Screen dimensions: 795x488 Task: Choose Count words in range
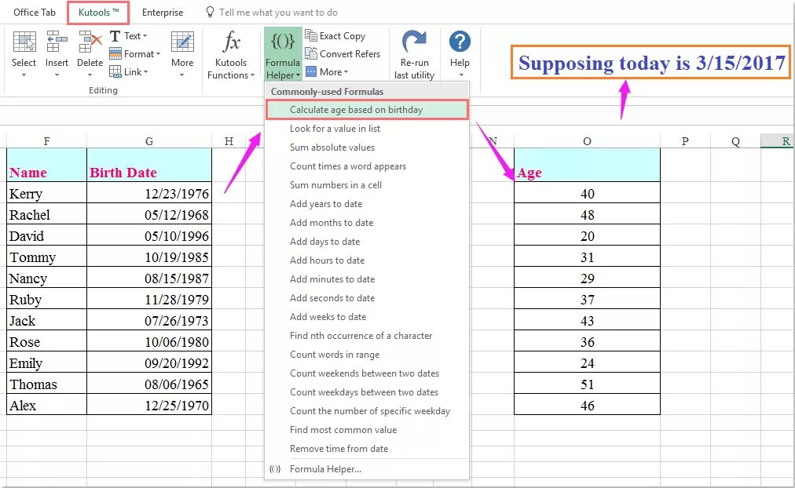click(367, 355)
